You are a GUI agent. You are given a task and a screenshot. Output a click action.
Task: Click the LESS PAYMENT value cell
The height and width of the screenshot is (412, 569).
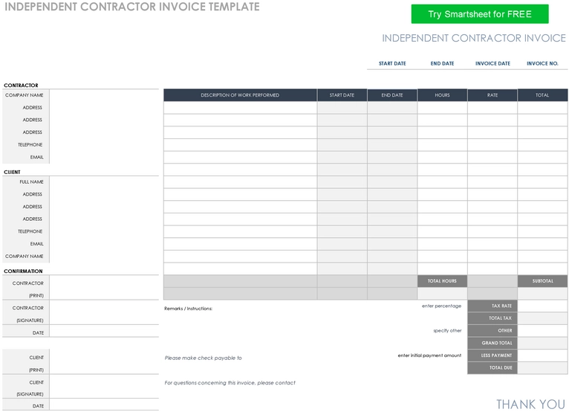click(542, 355)
